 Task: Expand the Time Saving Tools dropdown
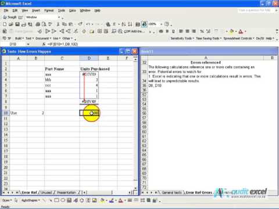209,38
